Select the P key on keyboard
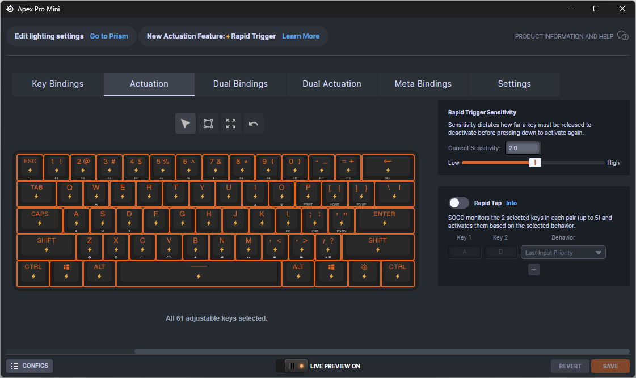The width and height of the screenshot is (636, 378). point(308,194)
